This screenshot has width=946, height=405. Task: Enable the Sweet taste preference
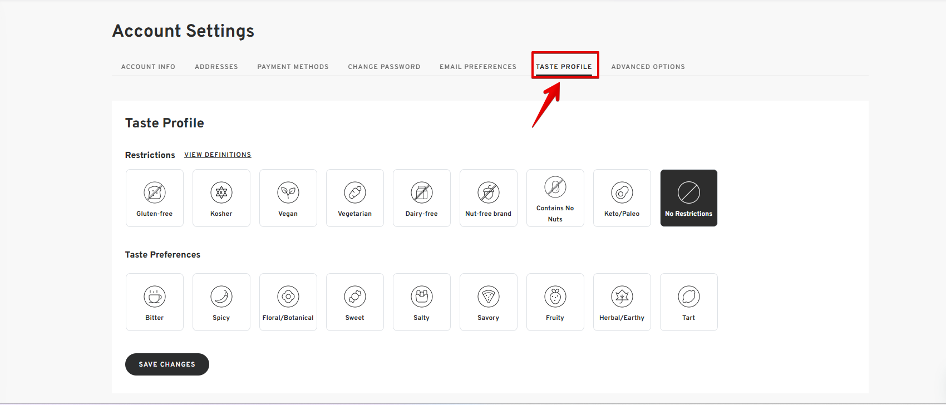tap(355, 302)
